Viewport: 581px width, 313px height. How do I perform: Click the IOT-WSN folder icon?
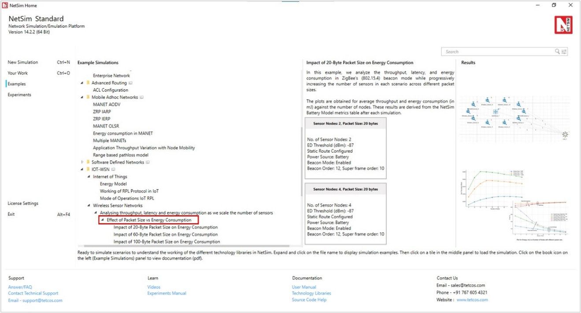pos(88,169)
